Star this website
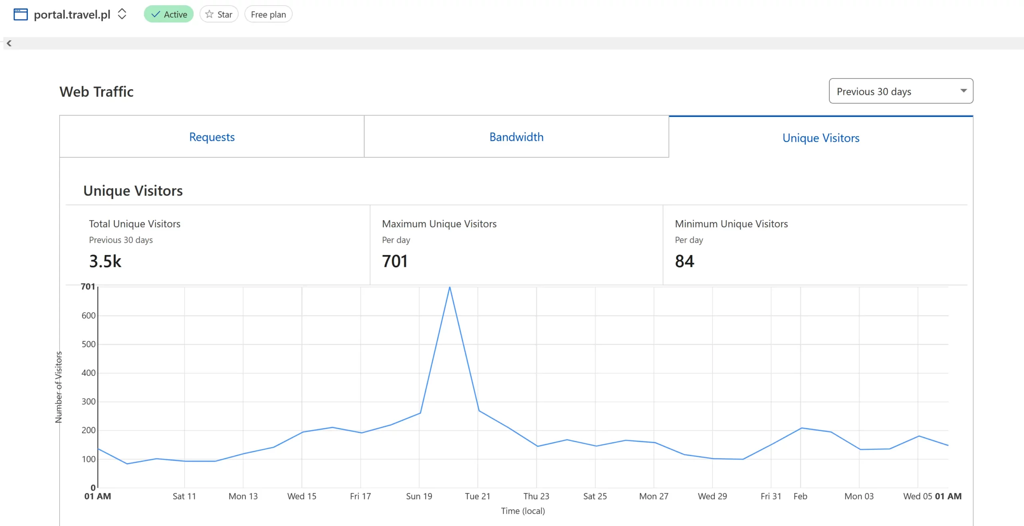 coord(219,14)
